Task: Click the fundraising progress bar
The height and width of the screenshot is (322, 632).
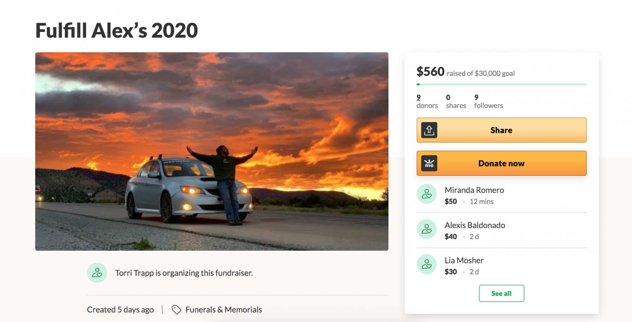Action: point(502,85)
